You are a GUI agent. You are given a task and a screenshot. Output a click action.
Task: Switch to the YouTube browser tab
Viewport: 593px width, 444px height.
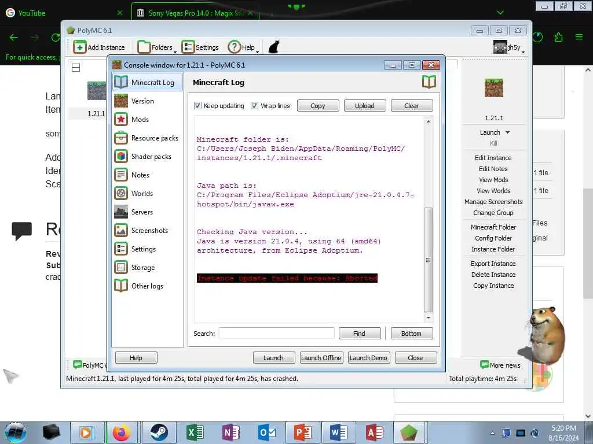tap(64, 13)
